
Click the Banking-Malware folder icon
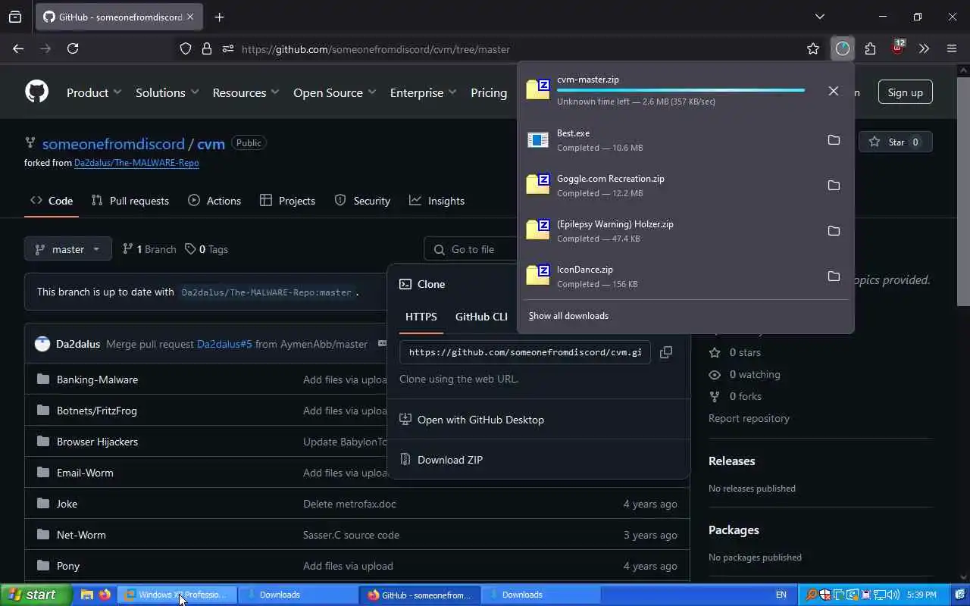(x=43, y=380)
